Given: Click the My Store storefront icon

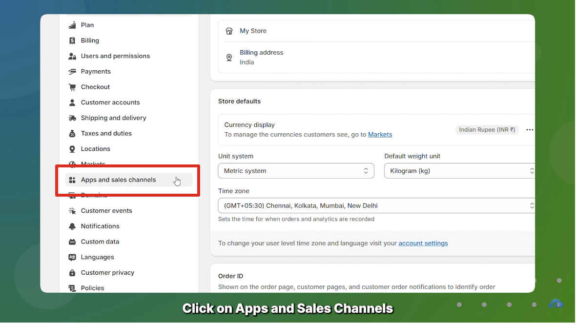Looking at the screenshot, I should coord(229,31).
